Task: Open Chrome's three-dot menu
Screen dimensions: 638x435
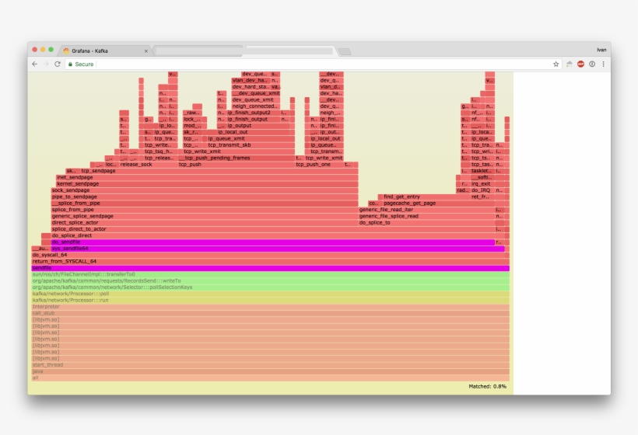Action: coord(603,64)
